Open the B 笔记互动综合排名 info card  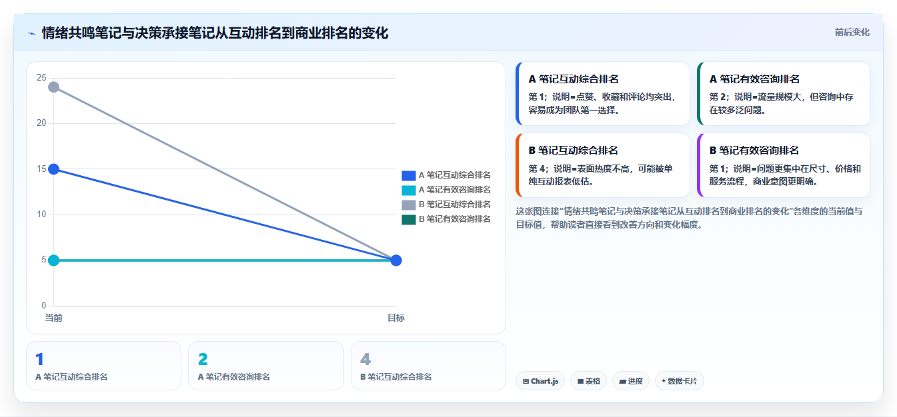602,165
